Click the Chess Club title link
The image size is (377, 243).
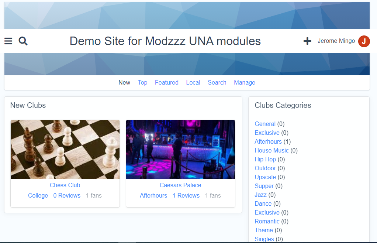[65, 185]
